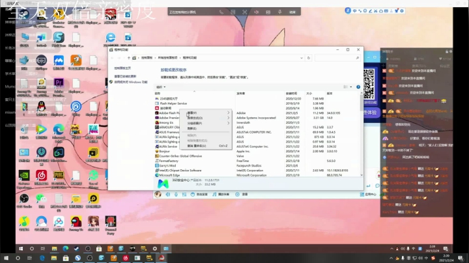Sort by 大小 column header
This screenshot has height=263, width=469.
pyautogui.click(x=309, y=94)
